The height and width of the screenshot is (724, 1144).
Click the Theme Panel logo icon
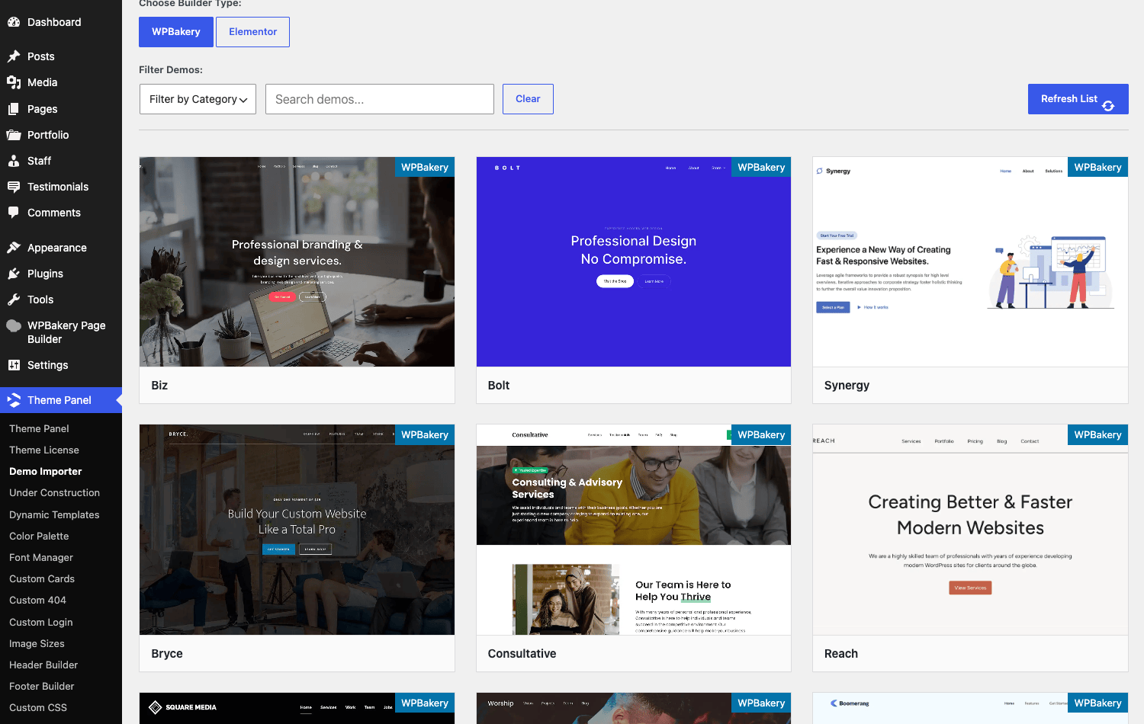coord(14,400)
